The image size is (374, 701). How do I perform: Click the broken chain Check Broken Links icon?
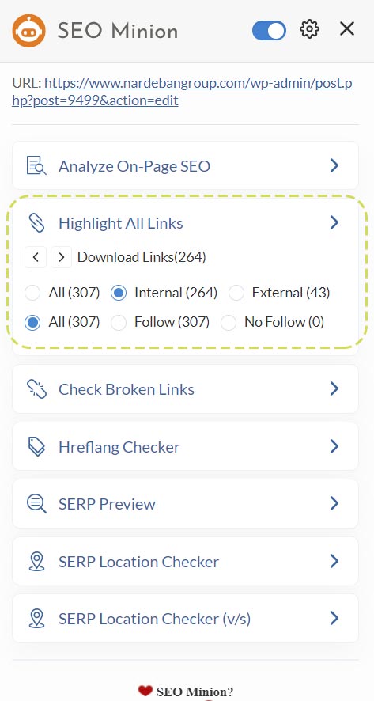36,389
